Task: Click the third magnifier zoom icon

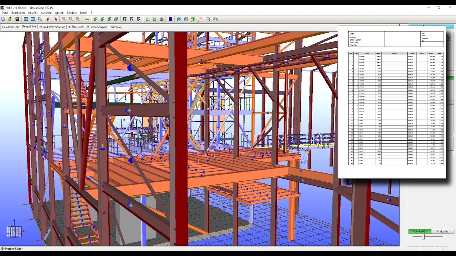Action: pyautogui.click(x=78, y=19)
